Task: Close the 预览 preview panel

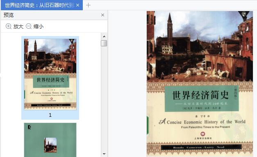Action: (x=102, y=15)
